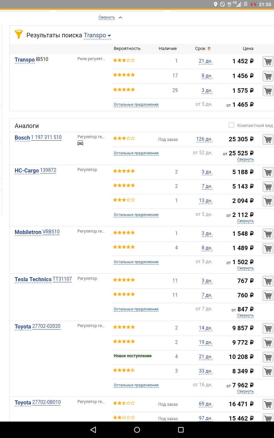This screenshot has width=274, height=438.
Task: Collapse HC-Cargo offers with Свернуть
Action: pyautogui.click(x=245, y=221)
